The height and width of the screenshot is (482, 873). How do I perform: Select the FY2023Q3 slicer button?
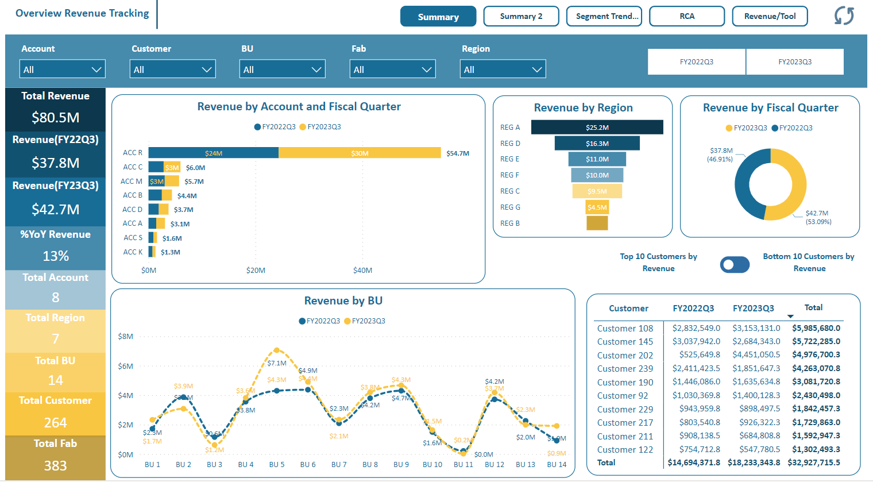(x=795, y=61)
